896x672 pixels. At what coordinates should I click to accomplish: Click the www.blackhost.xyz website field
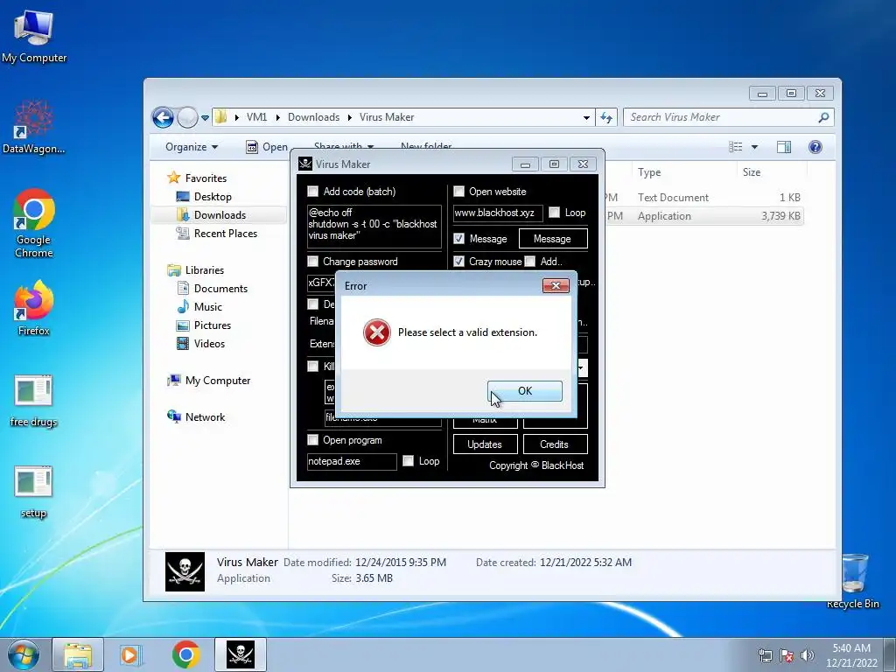point(498,213)
